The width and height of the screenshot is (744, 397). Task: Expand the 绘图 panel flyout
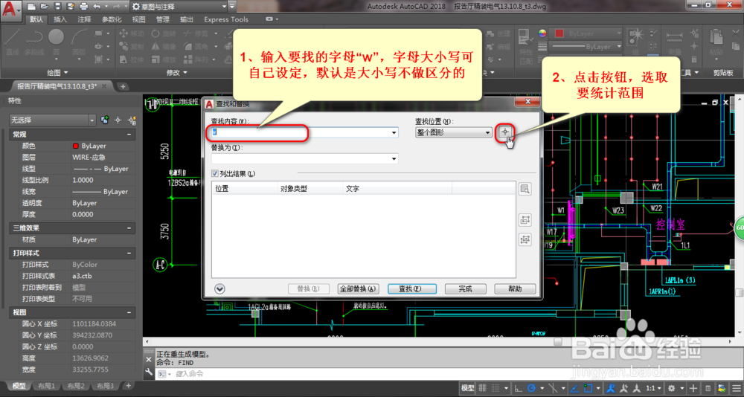57,73
